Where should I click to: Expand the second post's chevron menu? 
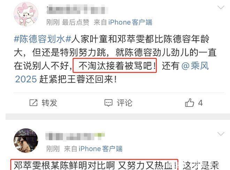(x=221, y=134)
